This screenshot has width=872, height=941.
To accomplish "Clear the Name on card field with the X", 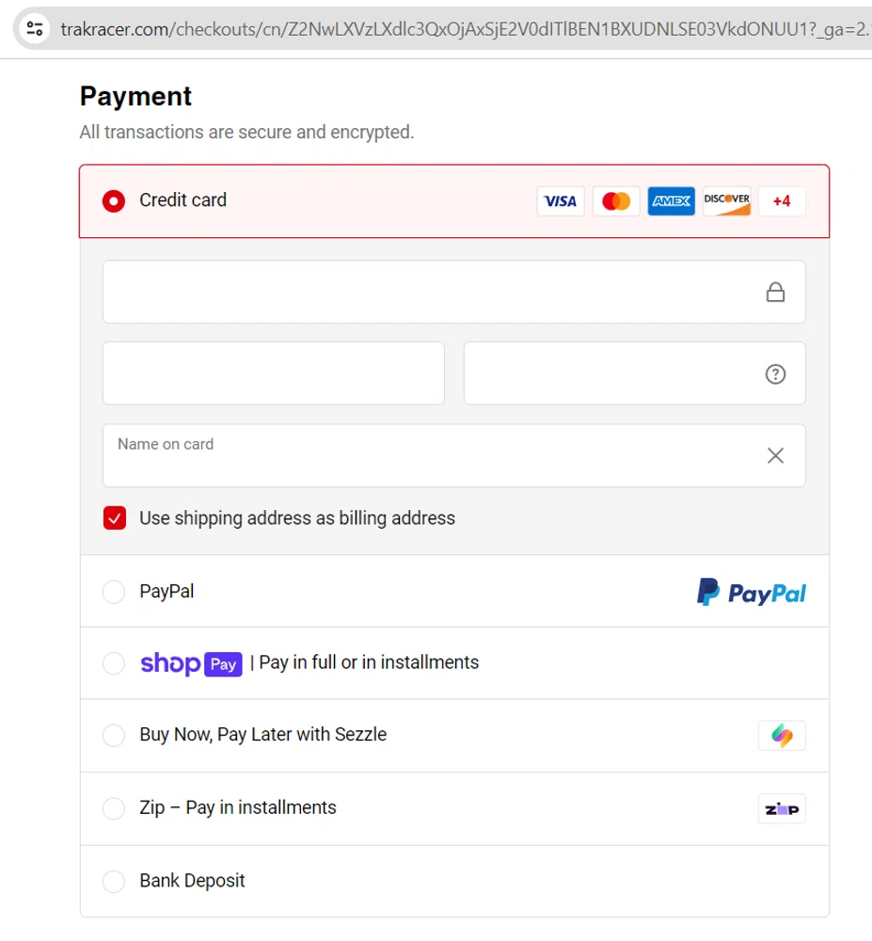I will pyautogui.click(x=775, y=455).
